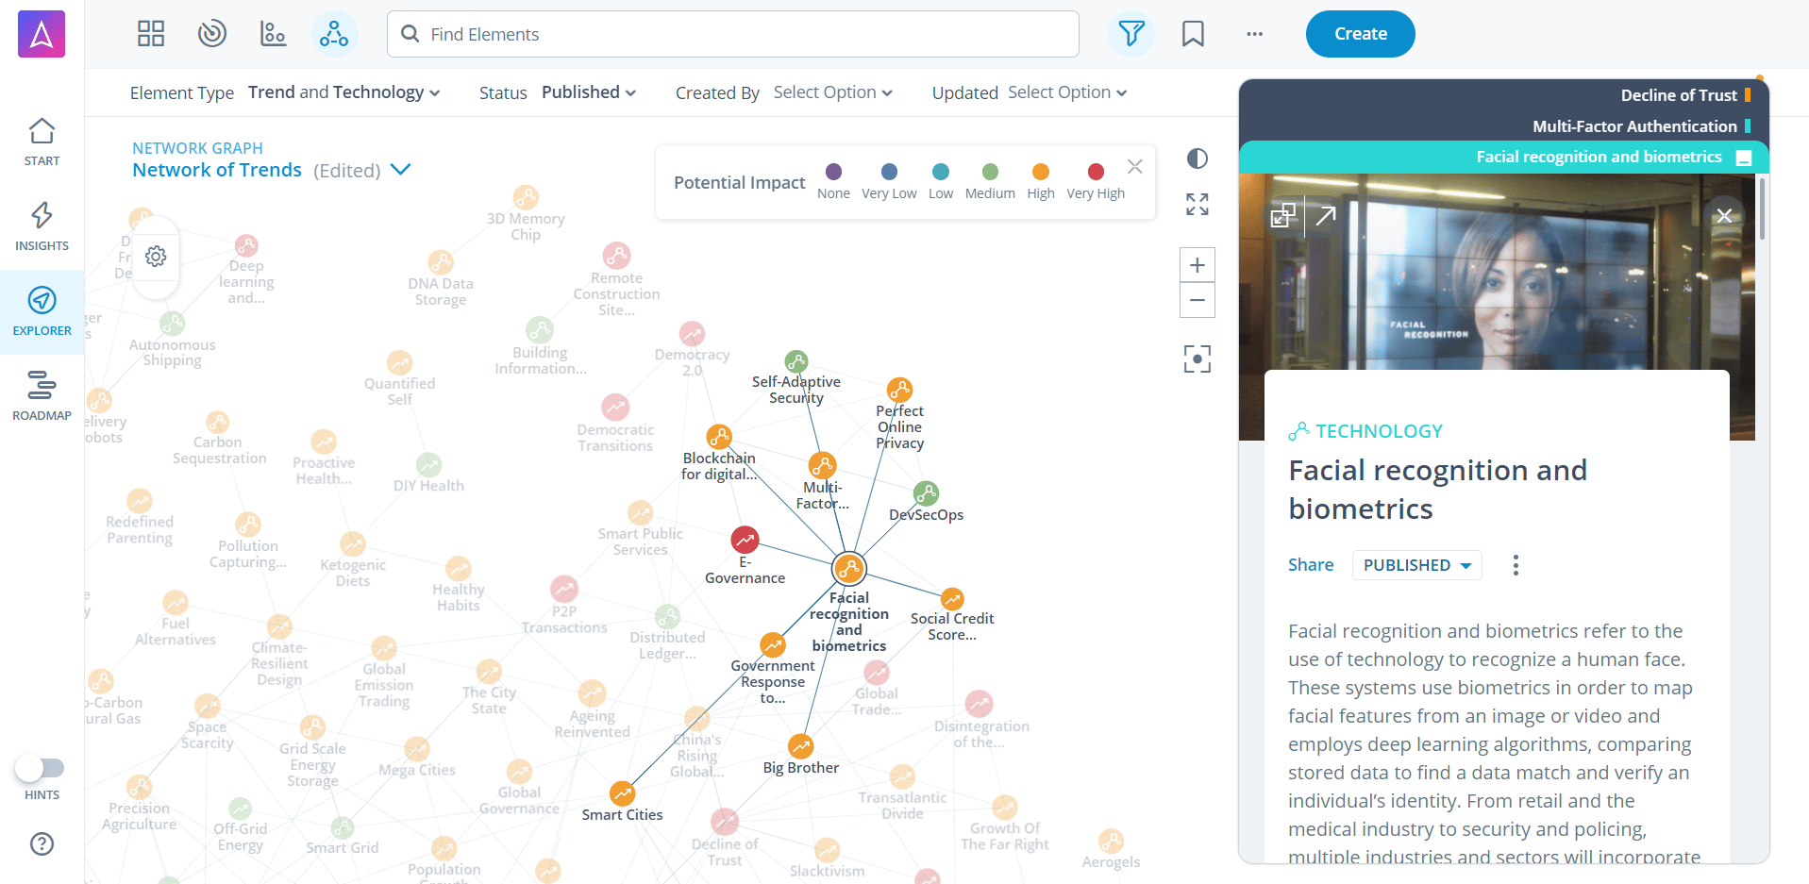The height and width of the screenshot is (884, 1809).
Task: Open the Created By Select Option dropdown
Action: [x=833, y=92]
